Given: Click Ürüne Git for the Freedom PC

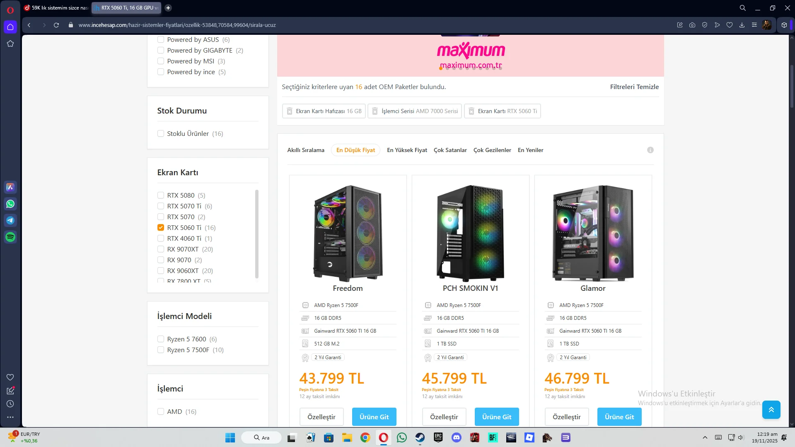Looking at the screenshot, I should click(x=374, y=417).
